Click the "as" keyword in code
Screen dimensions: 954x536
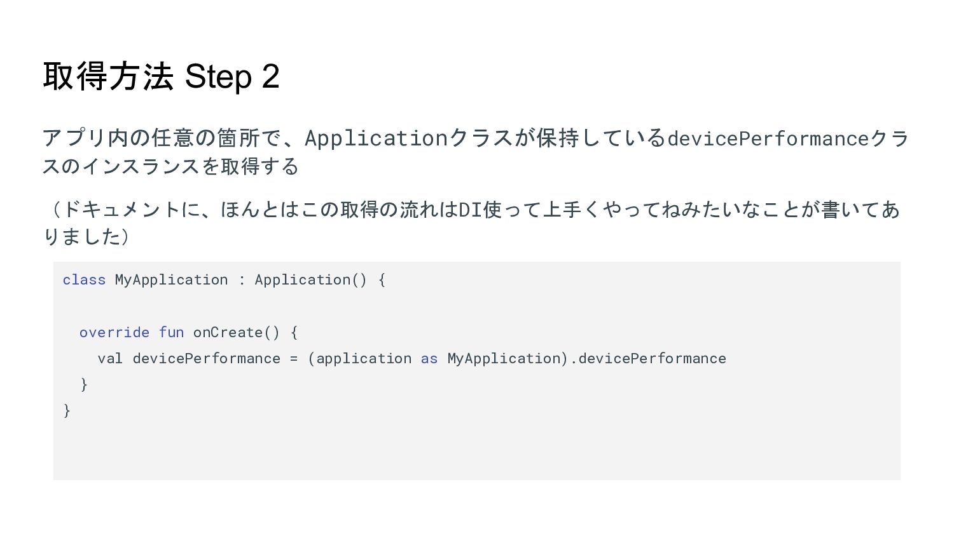click(429, 359)
